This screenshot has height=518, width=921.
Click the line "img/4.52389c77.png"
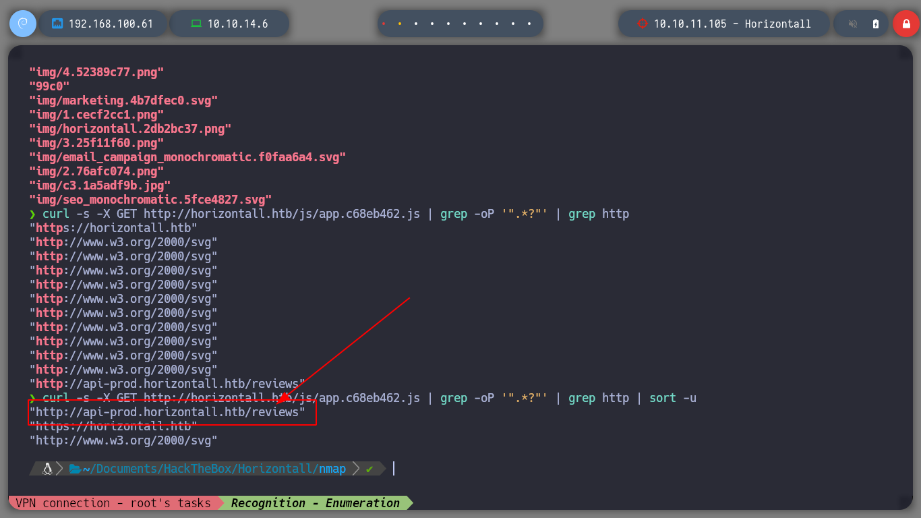point(96,72)
